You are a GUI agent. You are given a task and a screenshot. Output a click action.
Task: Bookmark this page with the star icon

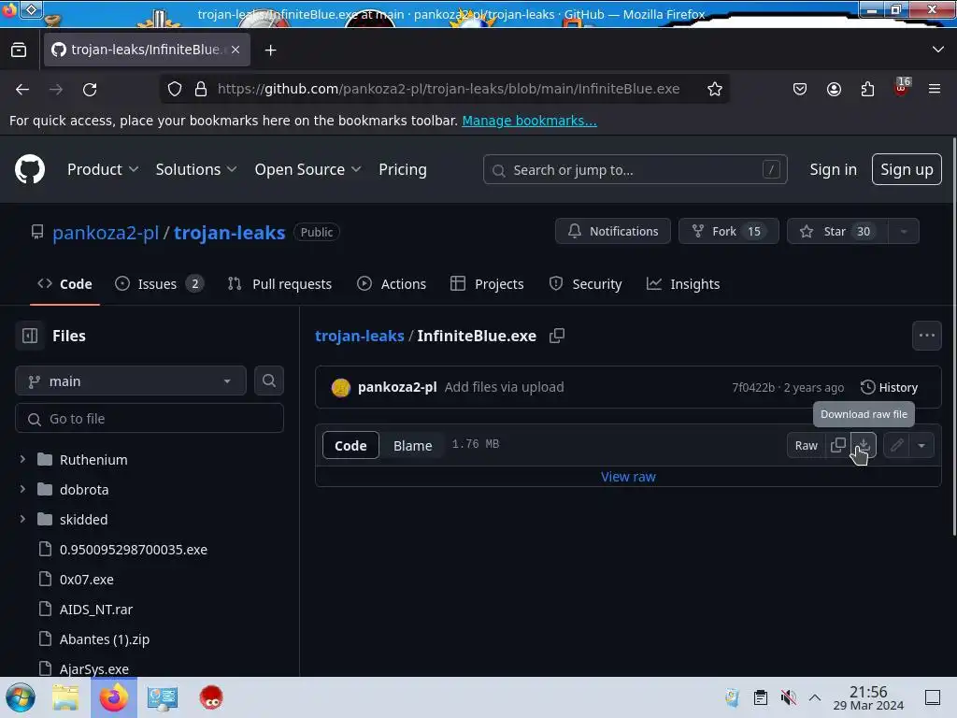tap(715, 89)
